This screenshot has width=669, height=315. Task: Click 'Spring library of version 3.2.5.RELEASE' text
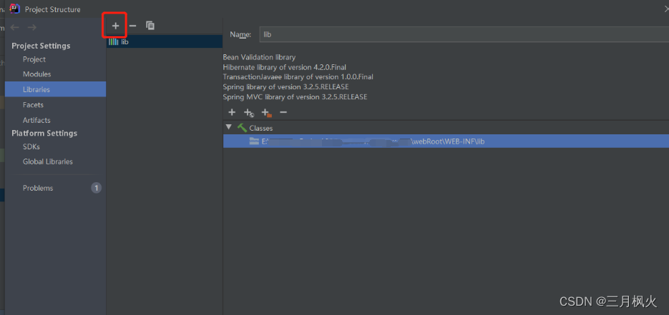pos(286,87)
